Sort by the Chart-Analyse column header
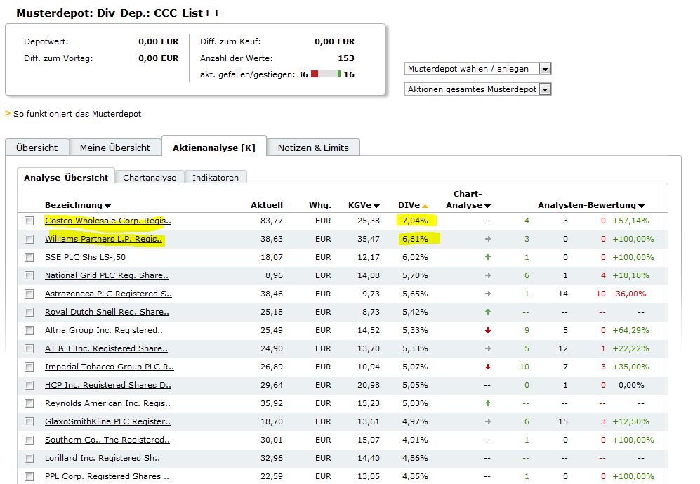Image resolution: width=700 pixels, height=484 pixels. (x=468, y=200)
